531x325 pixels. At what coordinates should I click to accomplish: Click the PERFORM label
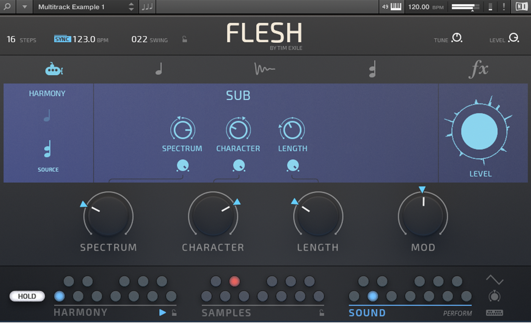[x=457, y=314]
